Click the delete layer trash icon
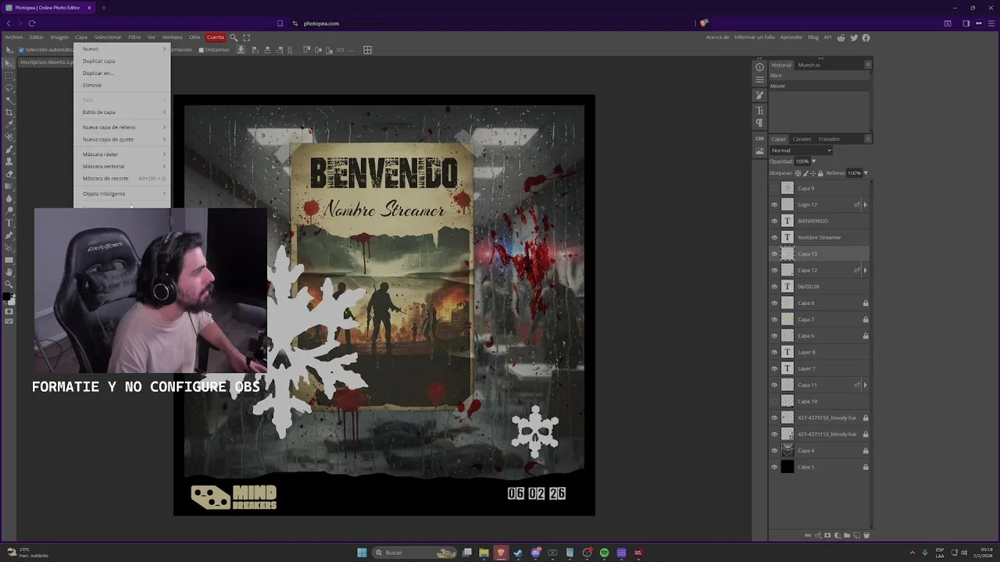Screen dimensions: 1000x562 point(866,535)
